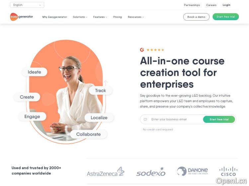Open the Pricing page
Image resolution: width=249 pixels, height=186 pixels.
pos(118,17)
